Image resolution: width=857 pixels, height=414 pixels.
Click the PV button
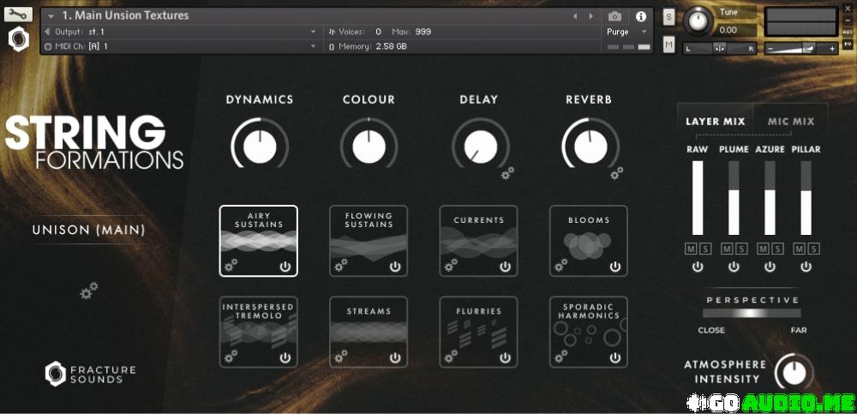pyautogui.click(x=848, y=45)
